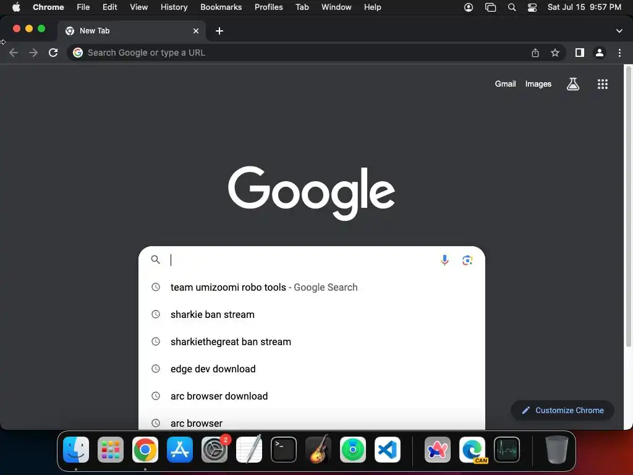Click the forward navigation arrow
The height and width of the screenshot is (475, 633).
point(33,53)
